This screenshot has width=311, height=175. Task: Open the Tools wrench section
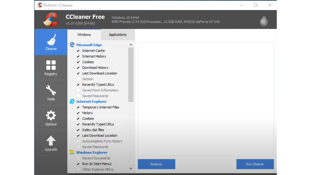click(x=51, y=93)
